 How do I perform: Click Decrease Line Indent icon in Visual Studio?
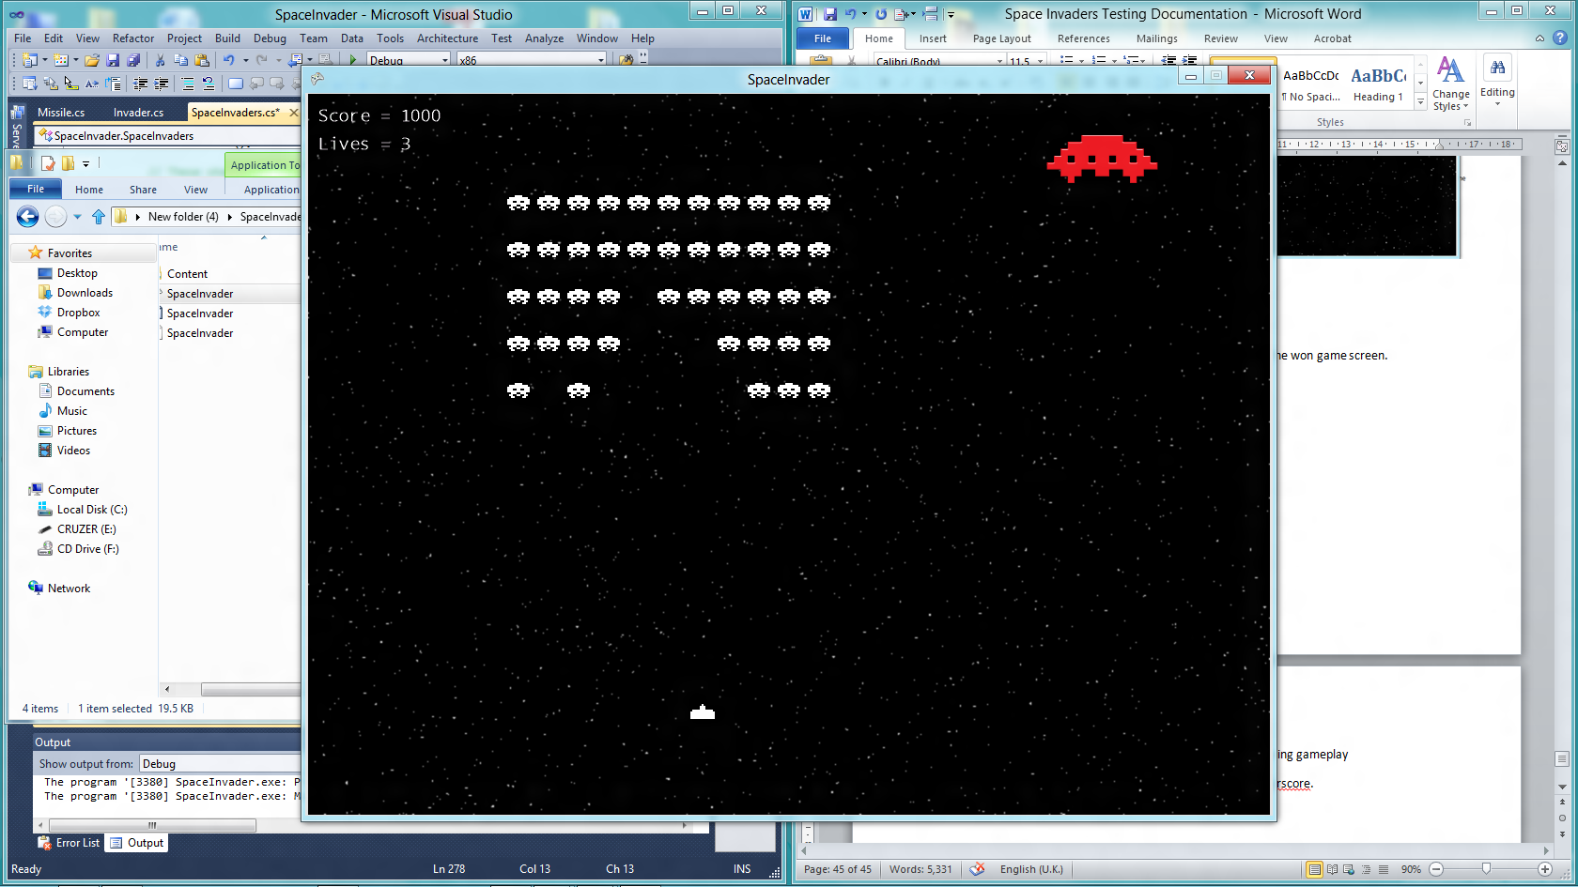(140, 84)
